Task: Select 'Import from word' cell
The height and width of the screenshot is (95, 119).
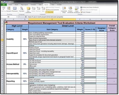Action: point(52,53)
